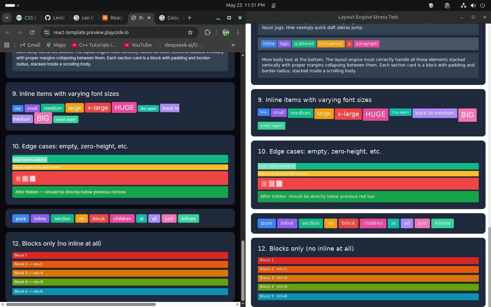Click the 'inlines' badge in Layout Engine window
This screenshot has width=491, height=307.
[x=443, y=223]
